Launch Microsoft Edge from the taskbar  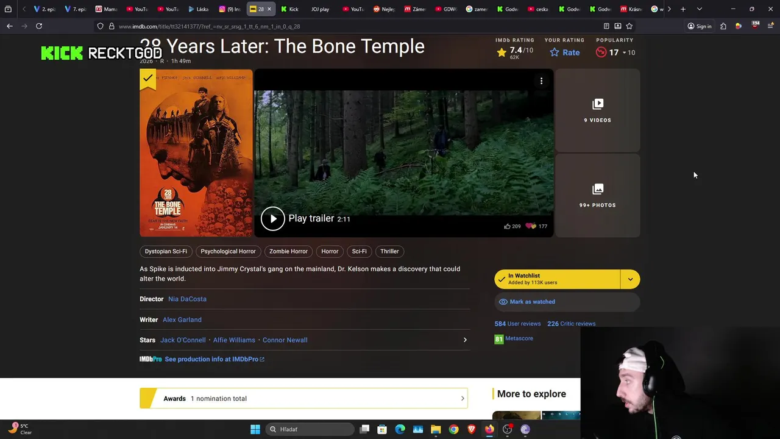400,429
